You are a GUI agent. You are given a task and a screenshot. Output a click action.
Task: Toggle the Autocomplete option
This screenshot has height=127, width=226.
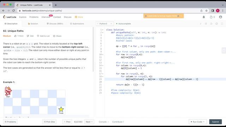pyautogui.click(x=124, y=24)
